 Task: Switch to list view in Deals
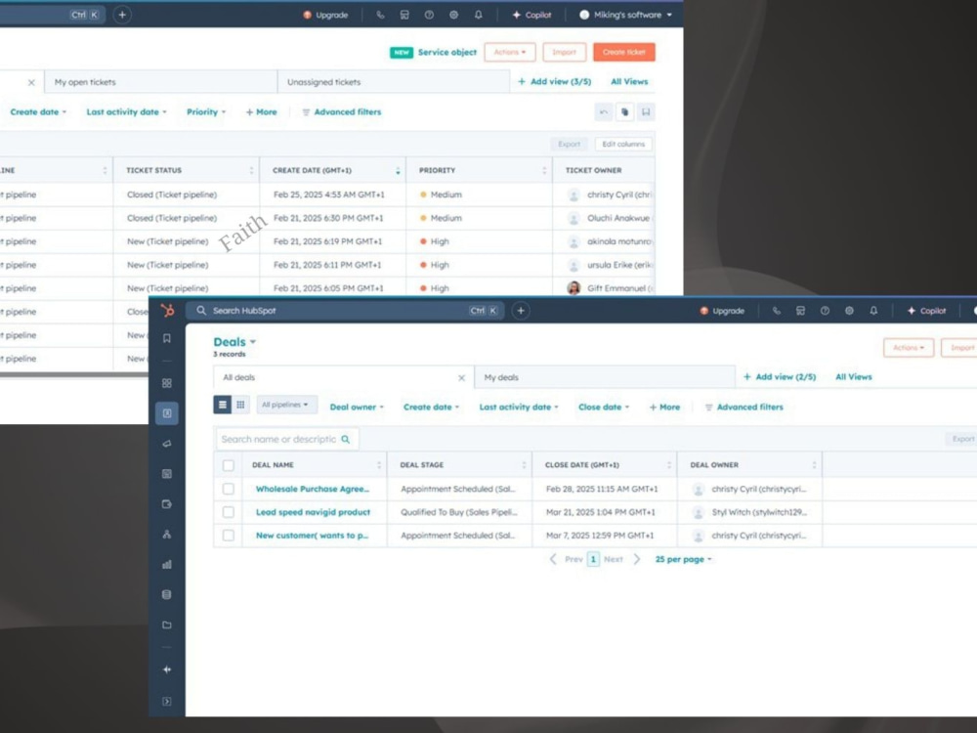coord(223,405)
